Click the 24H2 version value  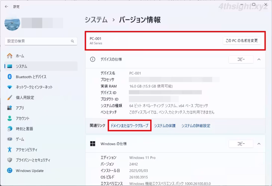pyautogui.click(x=134, y=164)
